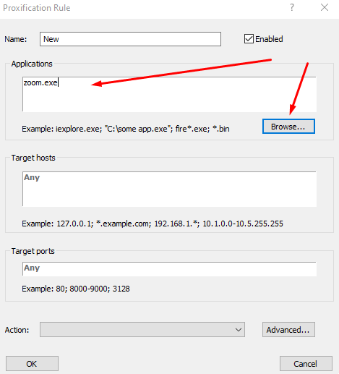
Task: Click the Name: label
Action: point(16,39)
